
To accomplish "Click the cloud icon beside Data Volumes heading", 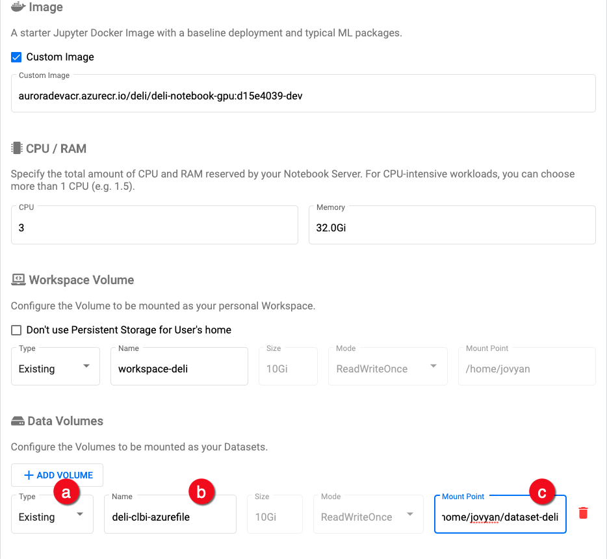I will (x=16, y=421).
